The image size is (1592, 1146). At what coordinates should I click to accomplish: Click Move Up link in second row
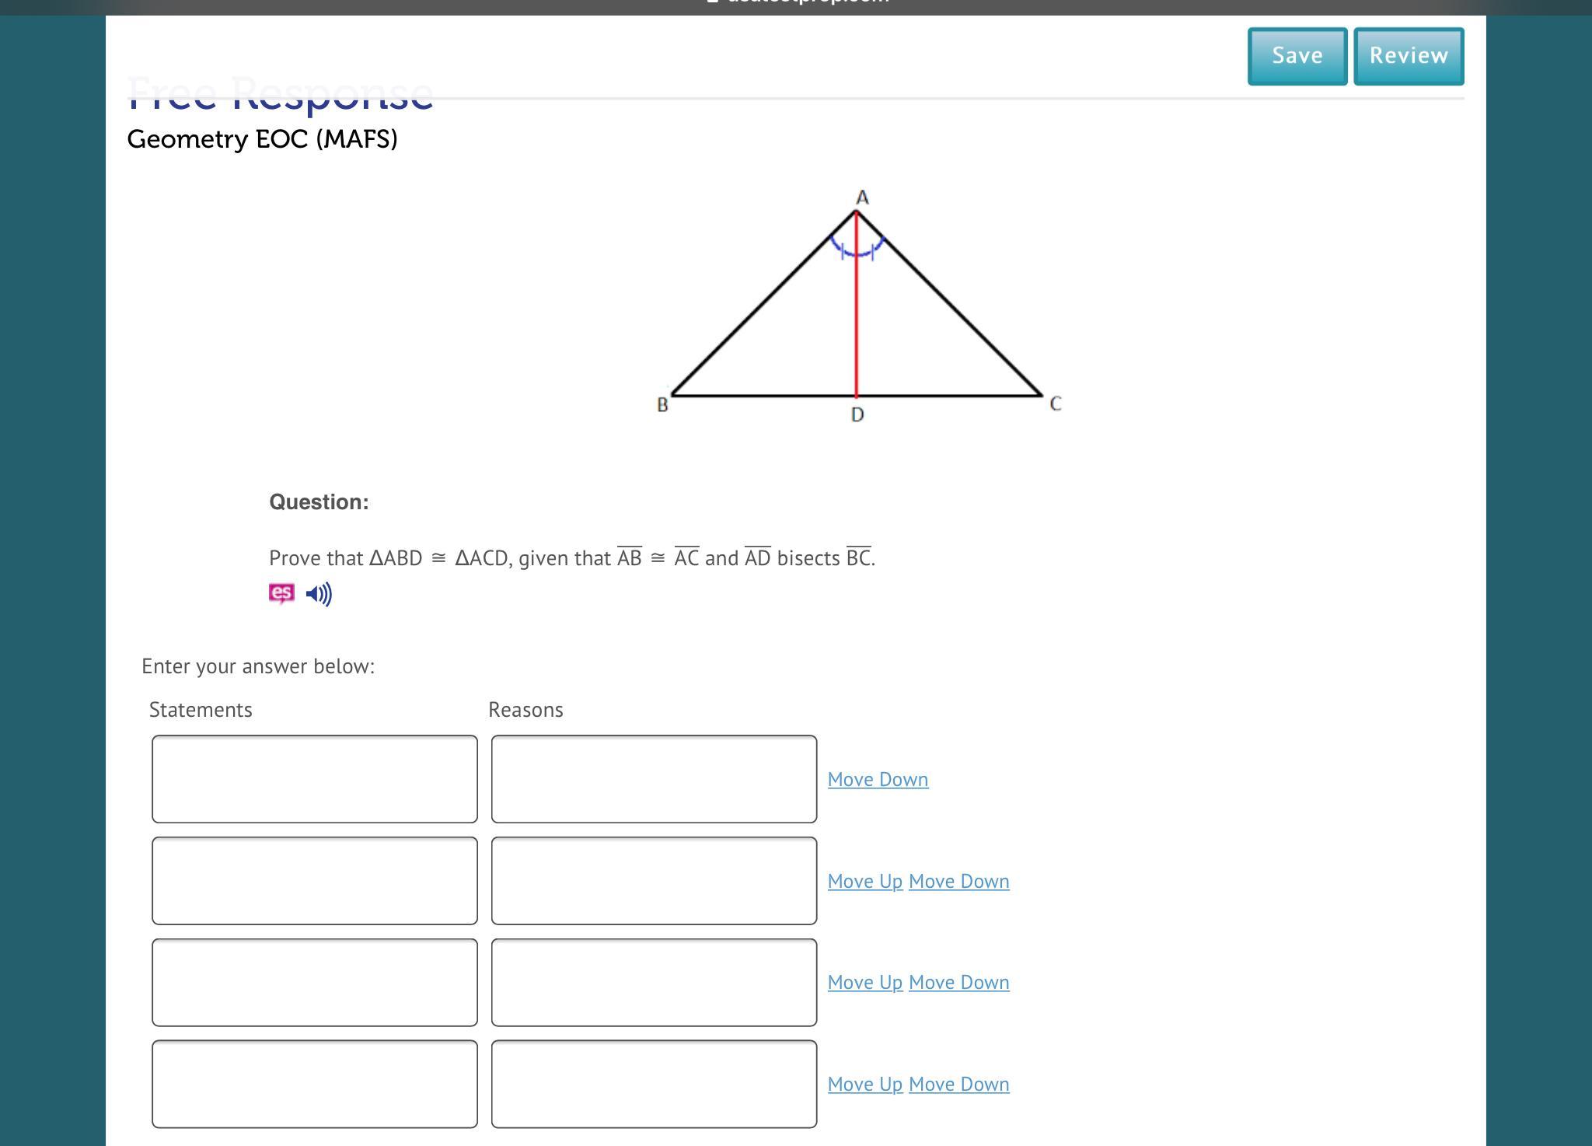[864, 881]
